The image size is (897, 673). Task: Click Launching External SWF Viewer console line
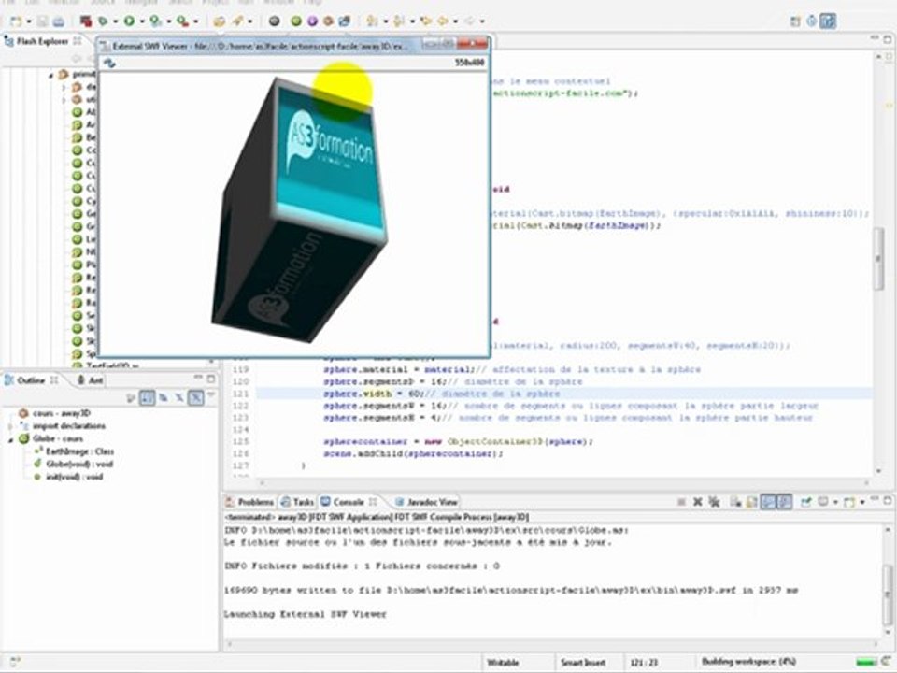[x=305, y=615]
